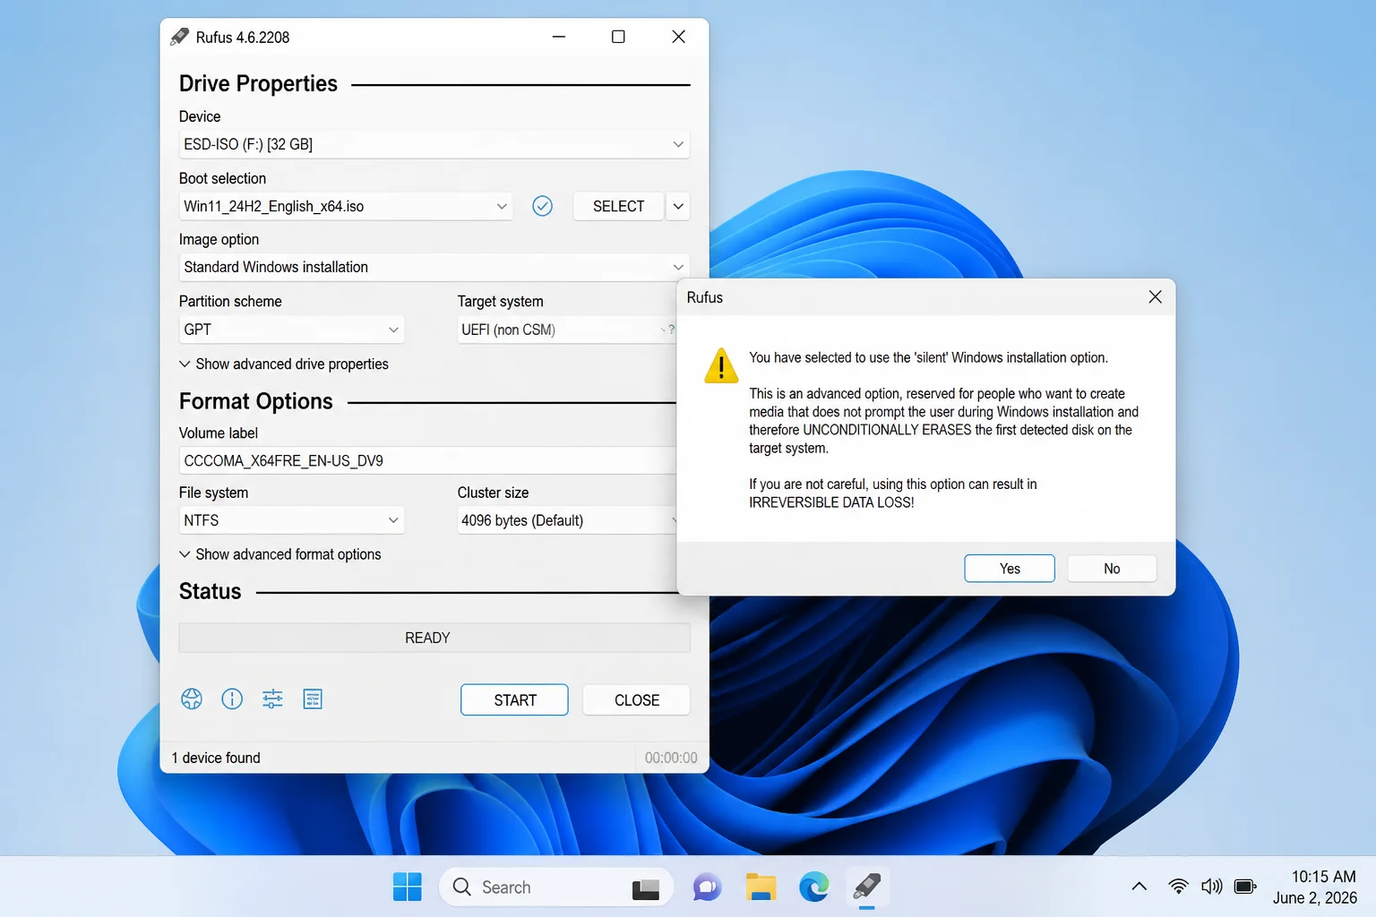The height and width of the screenshot is (917, 1376).
Task: Click the READY status progress bar
Action: (x=434, y=638)
